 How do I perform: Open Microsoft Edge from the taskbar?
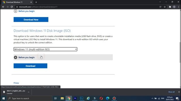click(108, 98)
